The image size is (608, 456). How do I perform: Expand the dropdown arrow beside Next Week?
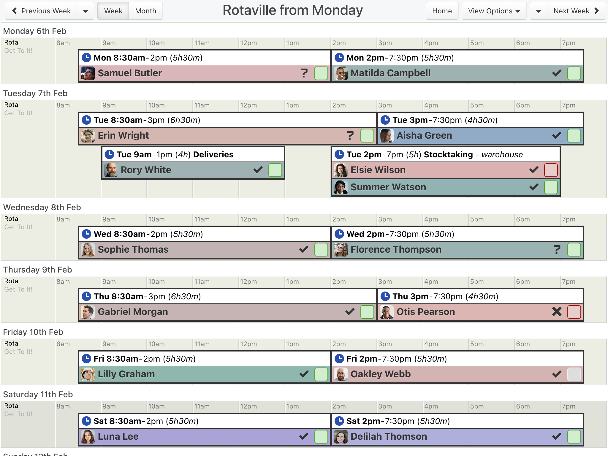[x=539, y=11]
